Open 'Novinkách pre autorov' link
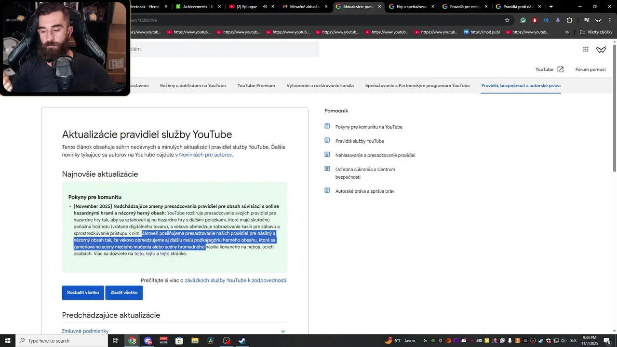This screenshot has height=347, width=617. 205,155
